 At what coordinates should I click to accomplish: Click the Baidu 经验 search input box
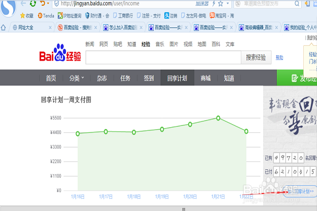pos(163,57)
